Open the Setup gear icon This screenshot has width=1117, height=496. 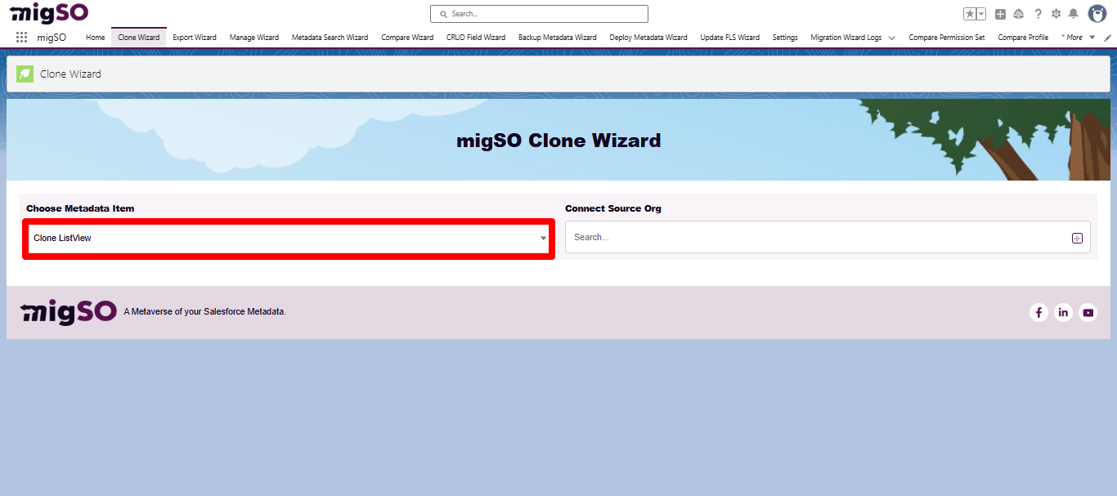(1056, 14)
